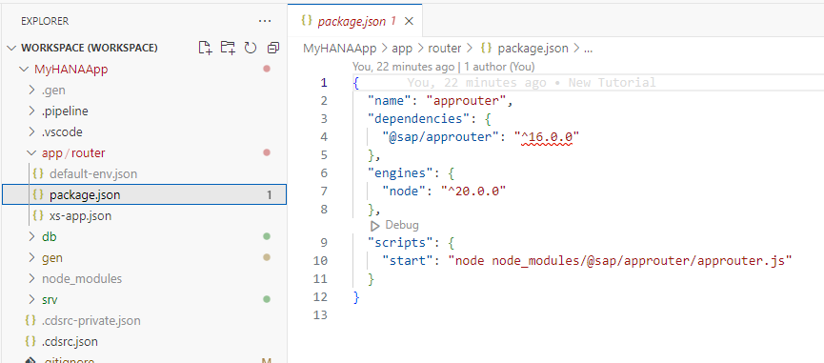The image size is (824, 363).
Task: Click MyHANAApp in the breadcrumb
Action: point(339,49)
